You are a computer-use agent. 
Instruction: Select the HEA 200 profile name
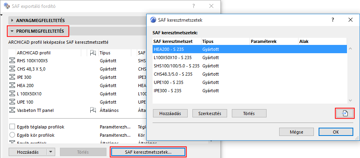25,86
